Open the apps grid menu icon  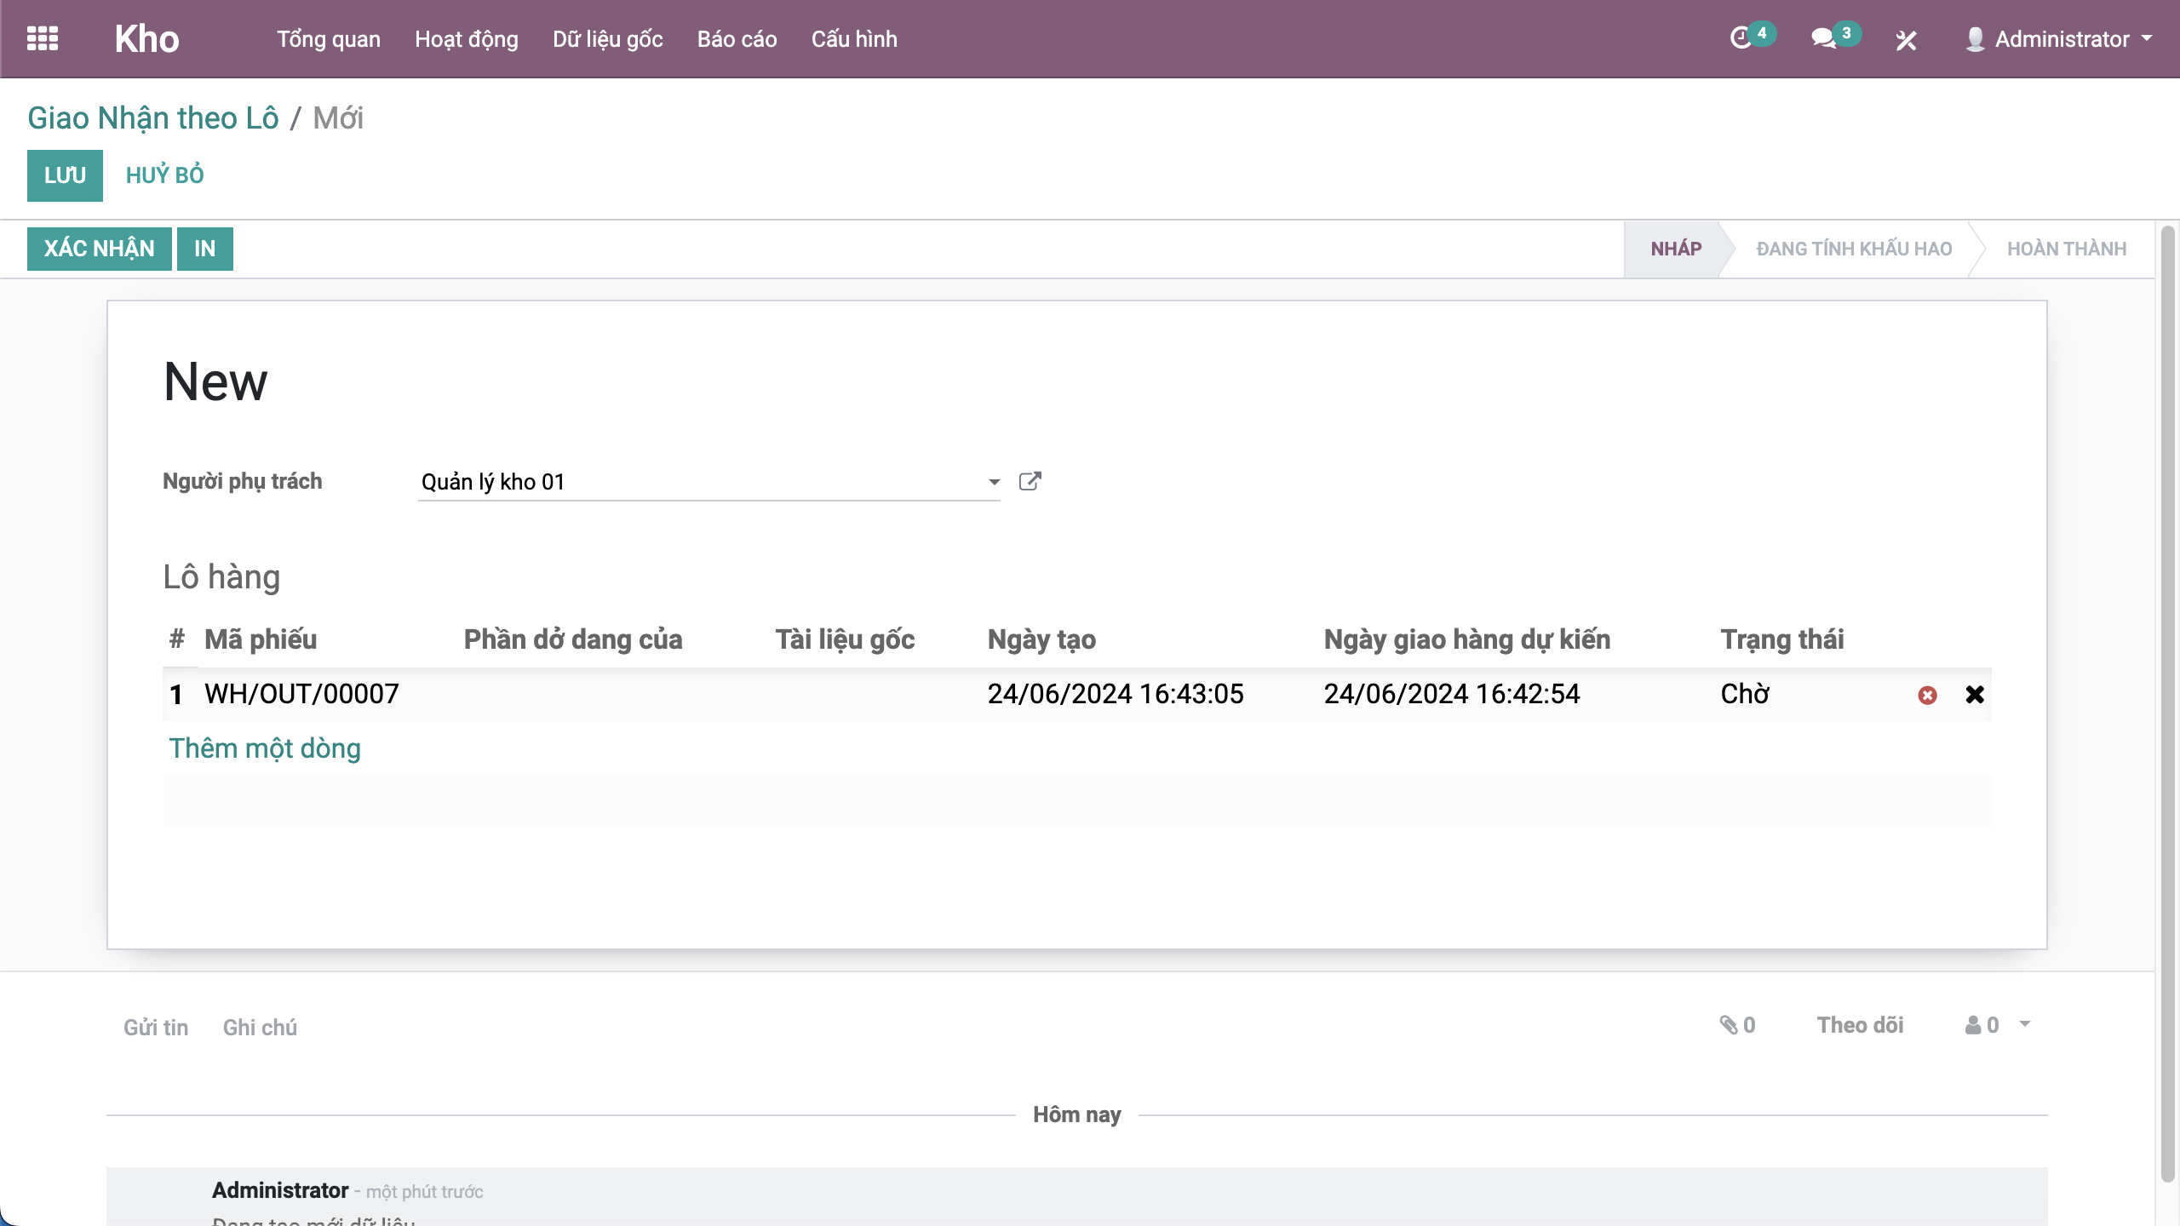click(x=43, y=39)
